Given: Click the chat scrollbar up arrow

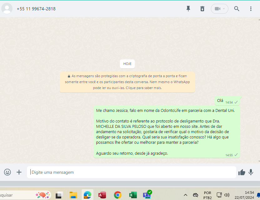Looking at the screenshot, I should click(x=259, y=19).
